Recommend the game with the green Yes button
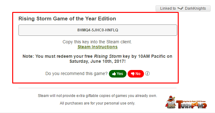Viewport: 215px width, 113px height. [x=118, y=74]
